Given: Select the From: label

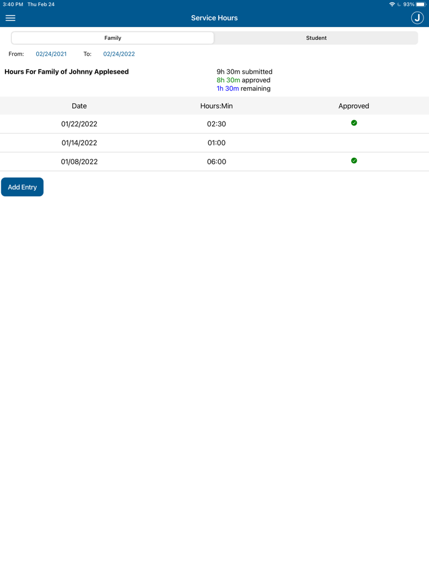Looking at the screenshot, I should [16, 54].
